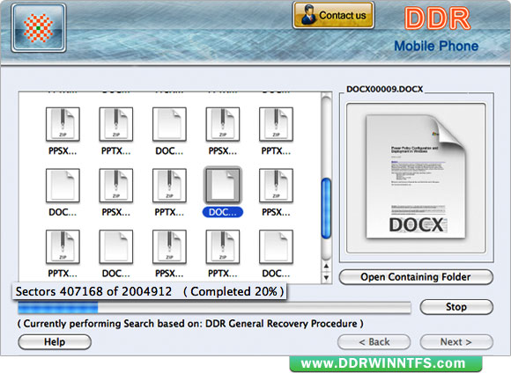Click the scrollbar up arrow

click(x=326, y=267)
